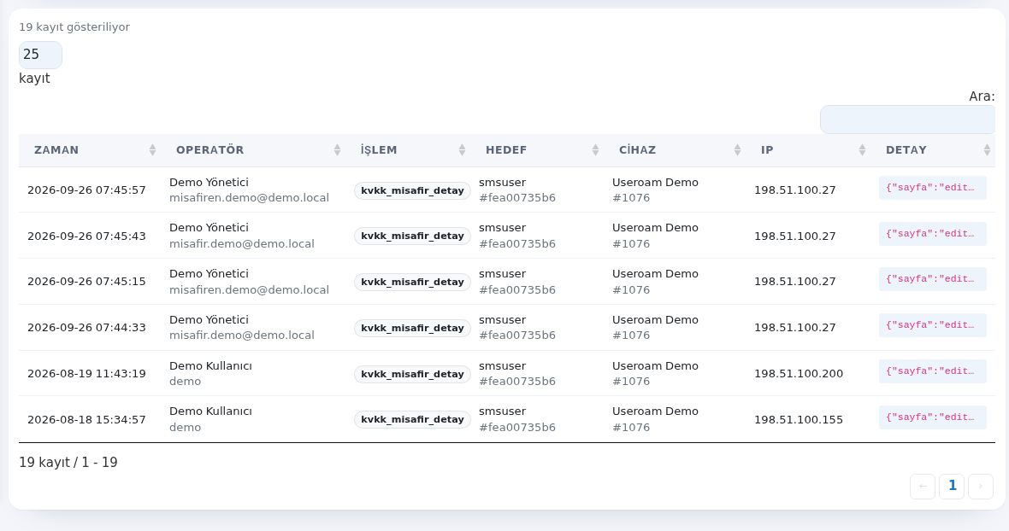
Task: Click the sort arrows in the OPERATÖR header
Action: pyautogui.click(x=337, y=150)
